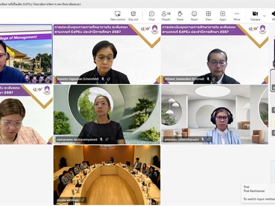The height and width of the screenshot is (206, 275).
Task: Expand the More actions menu
Action: coord(237,16)
